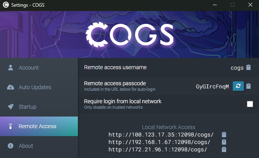The height and width of the screenshot is (158, 259).
Task: Click the http://192.168.1.67:12098/cogs/ link
Action: [159, 142]
